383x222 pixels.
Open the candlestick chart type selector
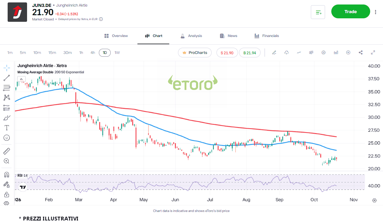click(x=311, y=53)
